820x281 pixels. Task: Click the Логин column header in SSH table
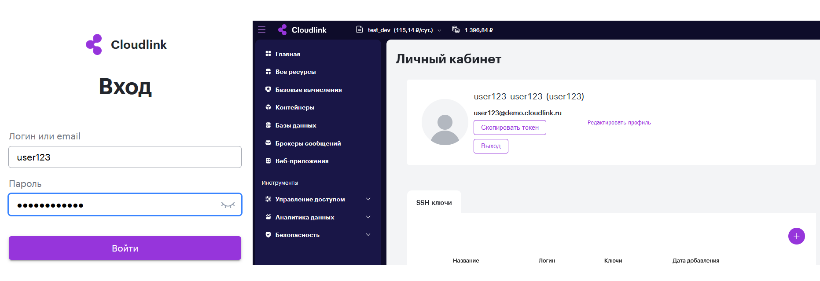547,260
